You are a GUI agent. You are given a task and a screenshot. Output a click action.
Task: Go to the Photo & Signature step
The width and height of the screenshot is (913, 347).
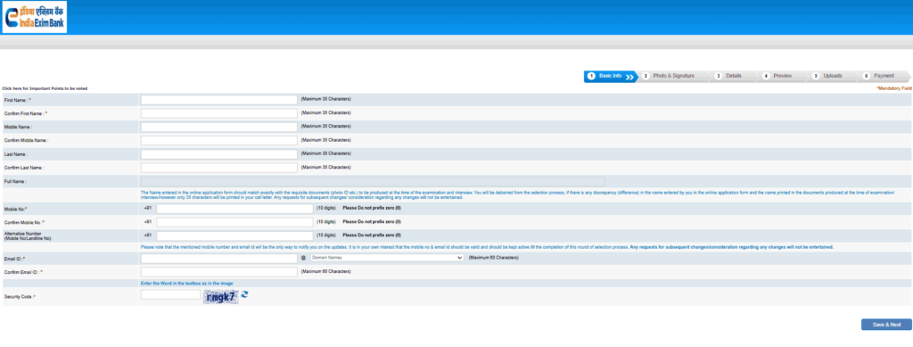click(674, 77)
